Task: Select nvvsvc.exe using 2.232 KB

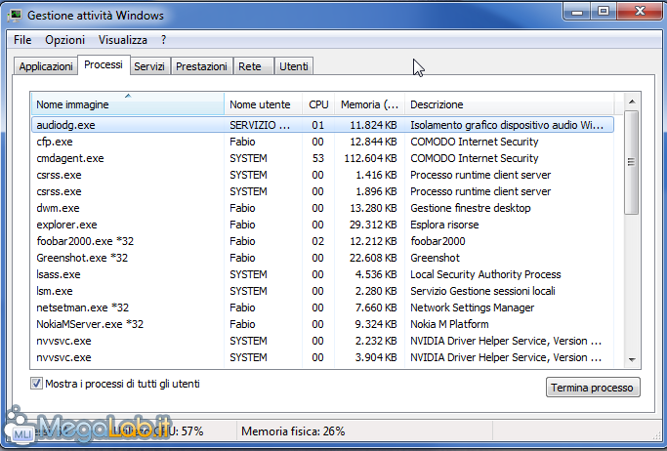Action: [x=322, y=341]
